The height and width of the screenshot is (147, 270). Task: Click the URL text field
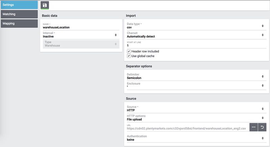click(187, 129)
